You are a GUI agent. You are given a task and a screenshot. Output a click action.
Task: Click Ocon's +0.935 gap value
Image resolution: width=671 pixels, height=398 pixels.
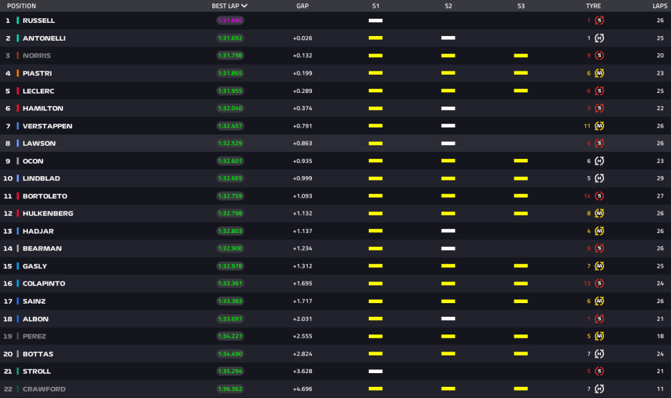303,161
